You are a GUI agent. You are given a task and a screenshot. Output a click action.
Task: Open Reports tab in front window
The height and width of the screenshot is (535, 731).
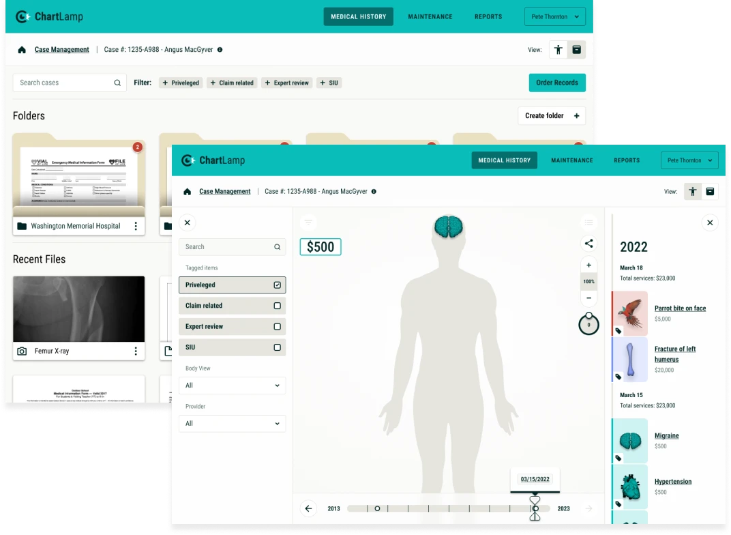627,160
